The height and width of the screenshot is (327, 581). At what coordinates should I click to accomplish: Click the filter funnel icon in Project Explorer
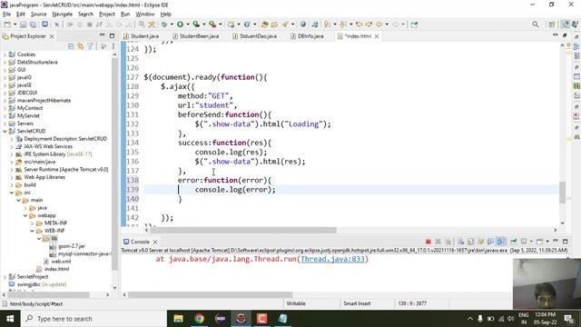tap(90, 46)
